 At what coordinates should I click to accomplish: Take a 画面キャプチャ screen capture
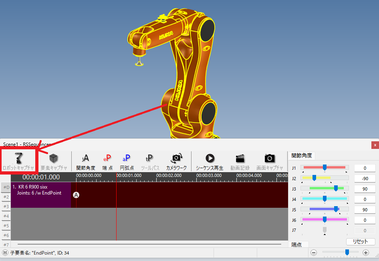[x=270, y=162]
